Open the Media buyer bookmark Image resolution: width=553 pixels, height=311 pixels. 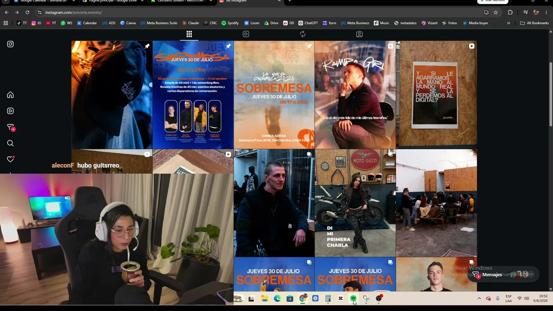[x=475, y=23]
